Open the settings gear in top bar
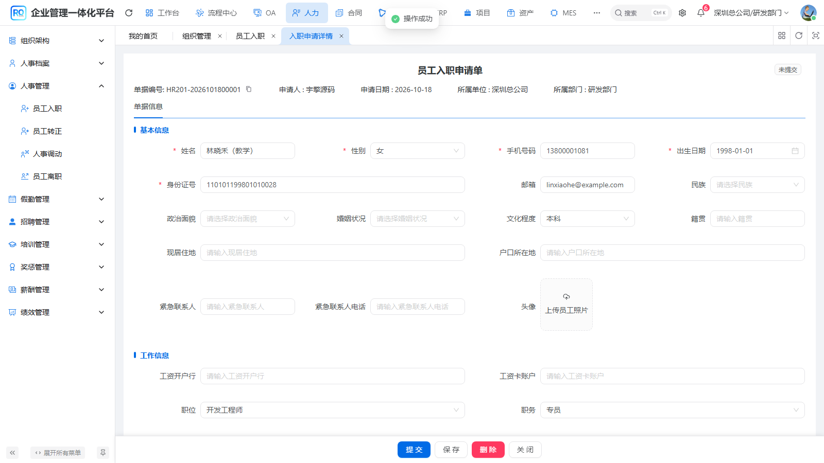Image resolution: width=824 pixels, height=463 pixels. tap(682, 13)
